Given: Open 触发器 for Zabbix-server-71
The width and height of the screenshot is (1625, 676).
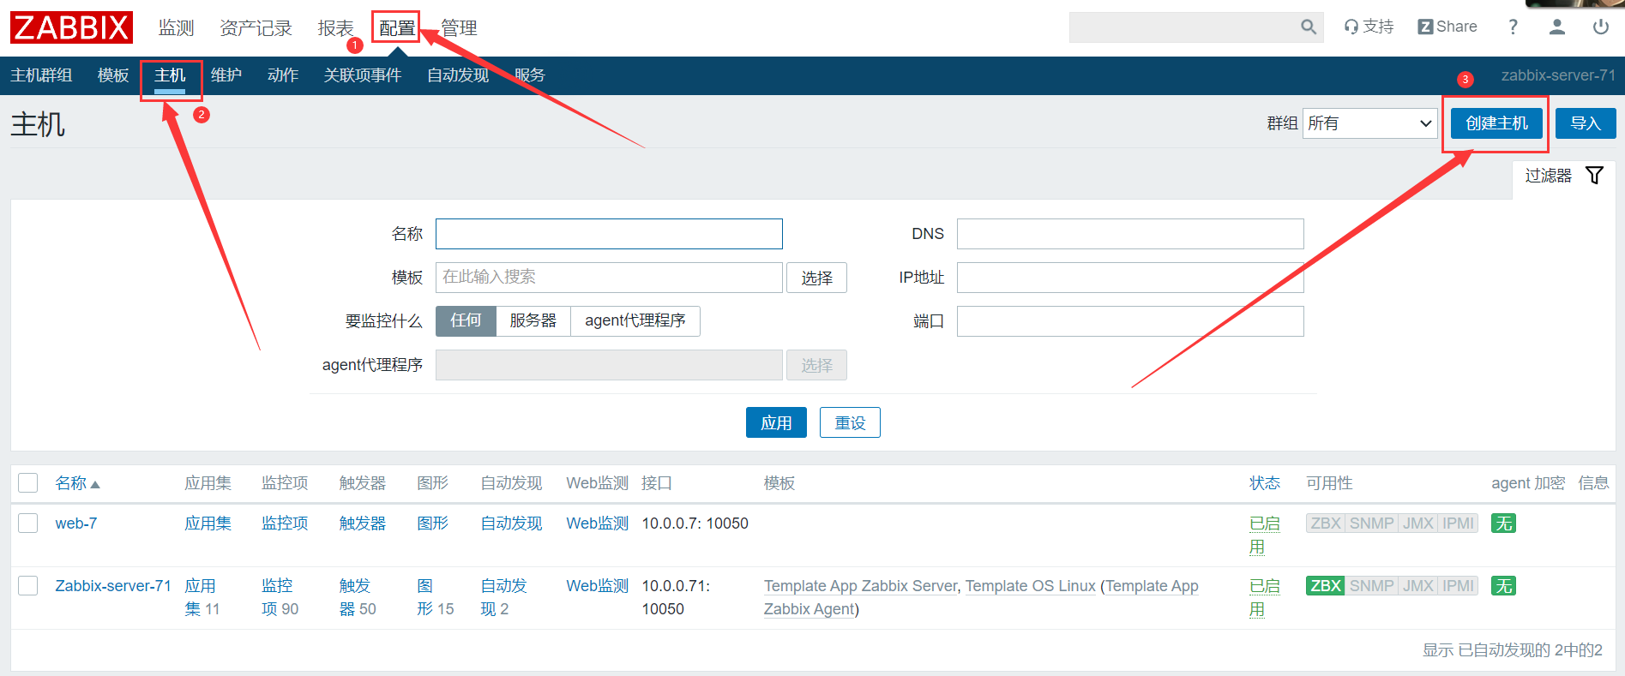Looking at the screenshot, I should point(355,597).
